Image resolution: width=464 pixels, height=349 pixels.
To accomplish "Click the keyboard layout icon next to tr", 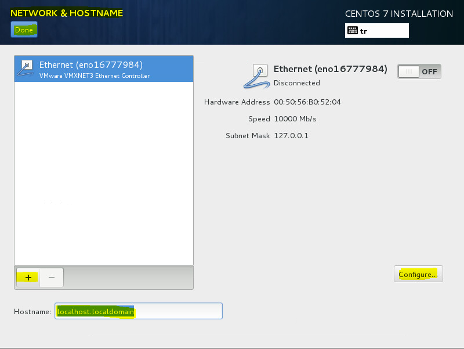I will point(353,31).
